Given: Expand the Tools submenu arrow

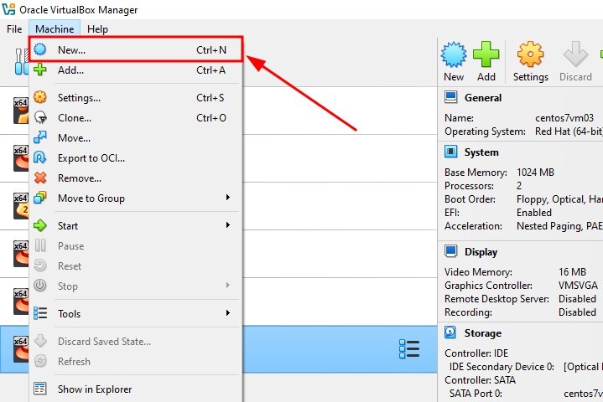Looking at the screenshot, I should click(228, 313).
